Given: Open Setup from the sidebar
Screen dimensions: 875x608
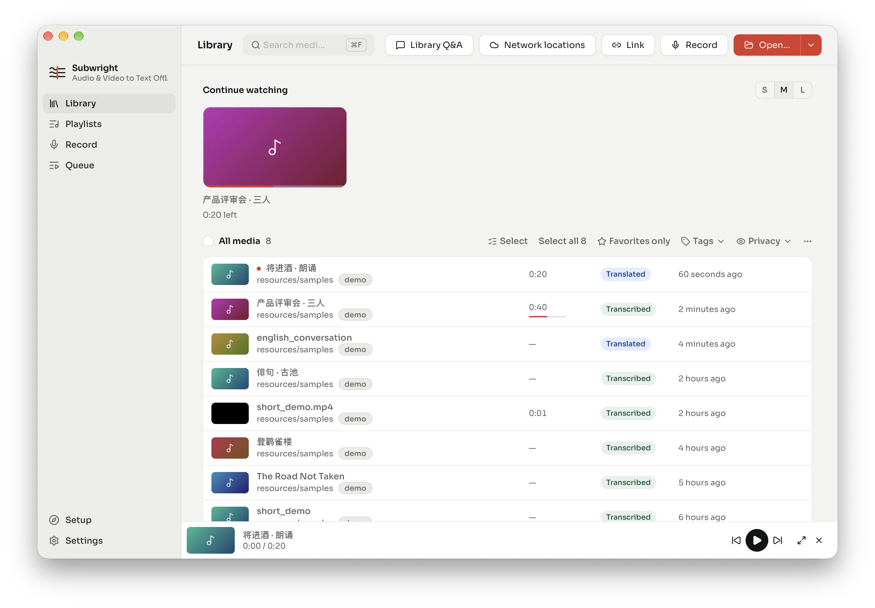Looking at the screenshot, I should pyautogui.click(x=109, y=520).
